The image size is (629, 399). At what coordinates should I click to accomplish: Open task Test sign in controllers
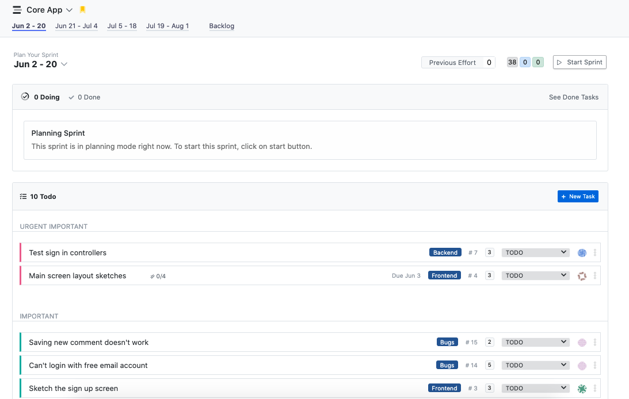tap(68, 253)
